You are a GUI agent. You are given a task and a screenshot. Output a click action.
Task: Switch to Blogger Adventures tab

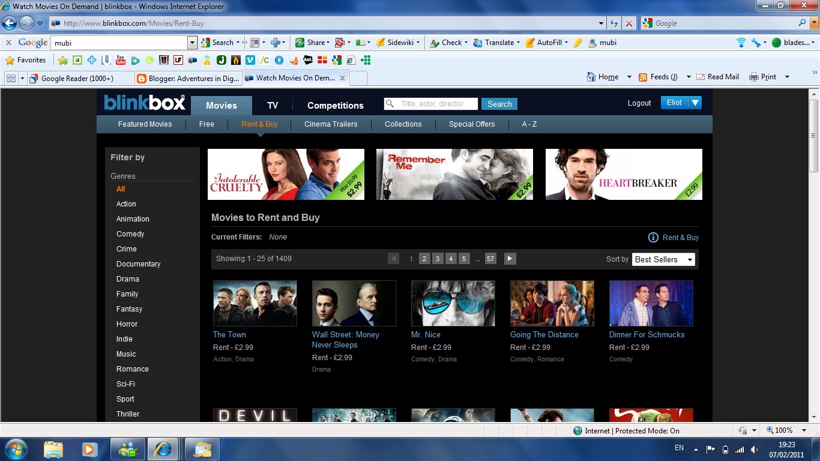[188, 78]
